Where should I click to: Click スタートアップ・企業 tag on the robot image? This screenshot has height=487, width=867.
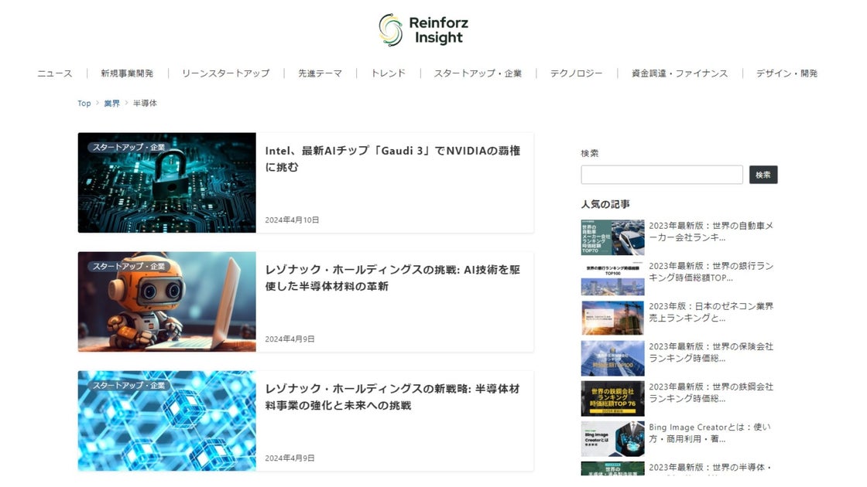pos(129,267)
